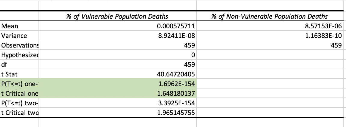Click the P(T<=t) one-tail label cell
This screenshot has height=127, width=346.
click(20, 83)
